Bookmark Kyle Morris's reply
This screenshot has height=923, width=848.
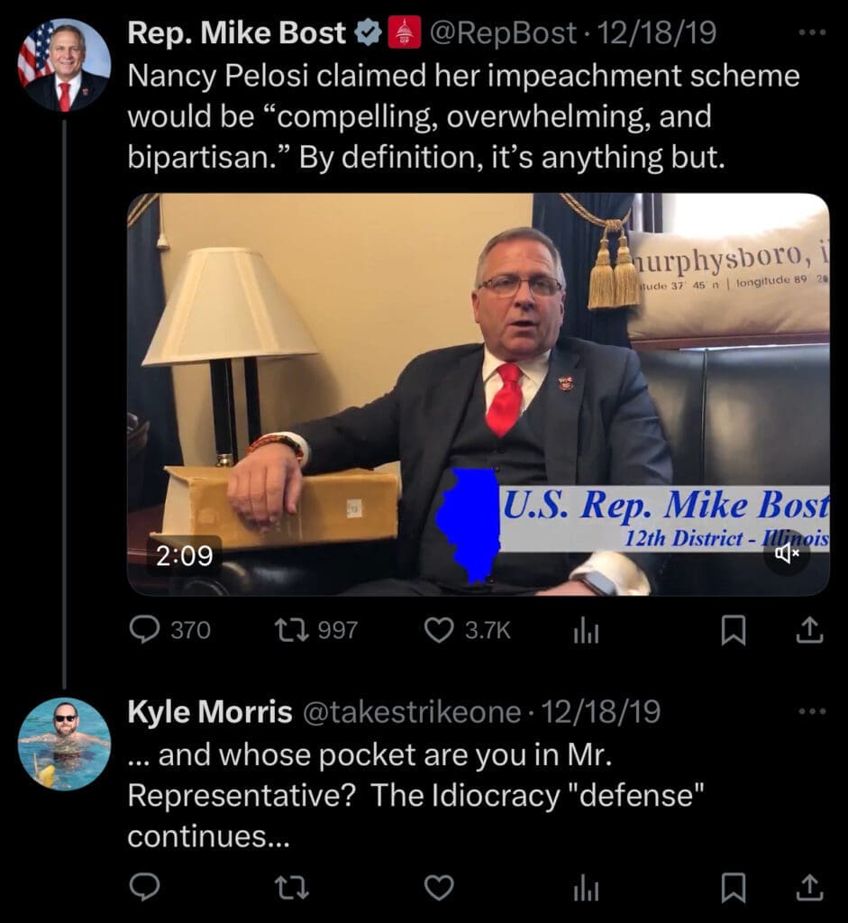[x=734, y=889]
